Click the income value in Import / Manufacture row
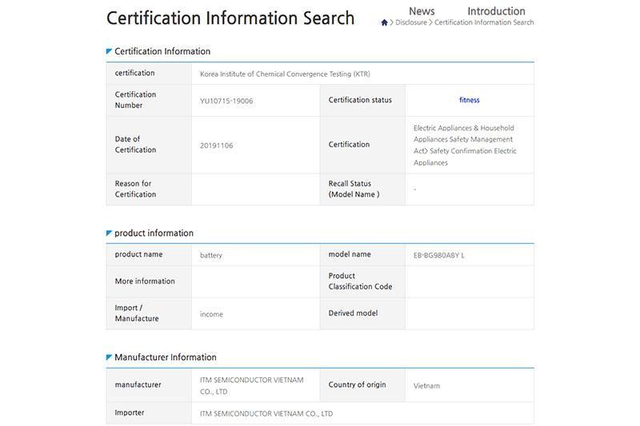The image size is (640, 426). click(x=211, y=314)
